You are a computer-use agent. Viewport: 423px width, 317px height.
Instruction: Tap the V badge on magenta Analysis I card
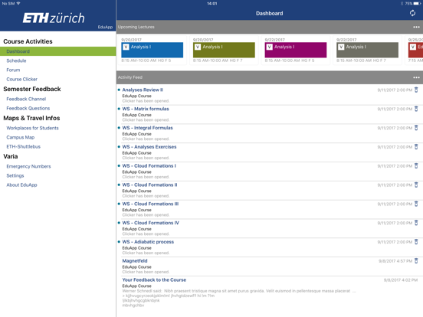(269, 47)
